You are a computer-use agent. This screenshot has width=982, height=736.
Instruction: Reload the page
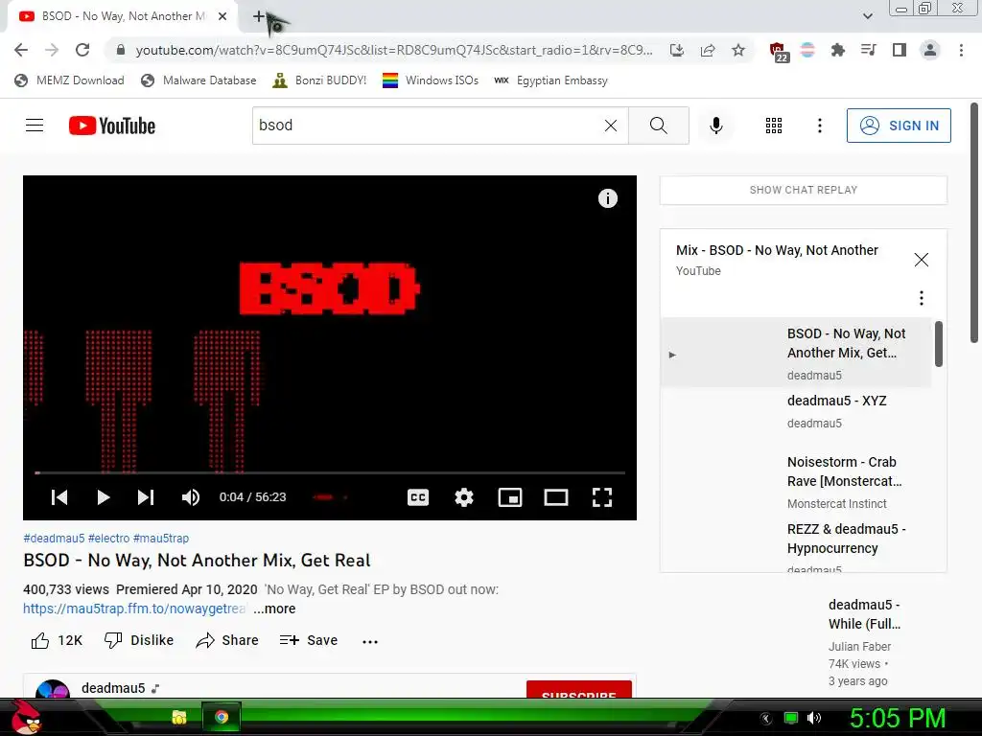(x=82, y=50)
